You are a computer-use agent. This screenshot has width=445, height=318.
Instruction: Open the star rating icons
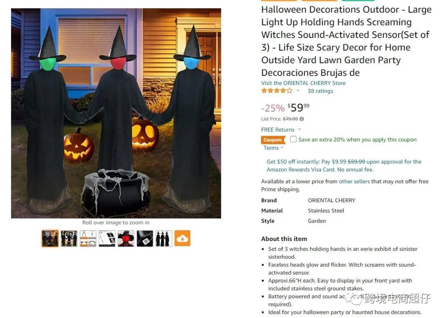click(277, 91)
